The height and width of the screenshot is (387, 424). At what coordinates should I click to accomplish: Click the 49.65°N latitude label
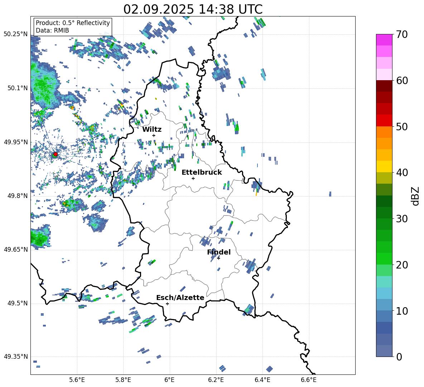coord(16,250)
